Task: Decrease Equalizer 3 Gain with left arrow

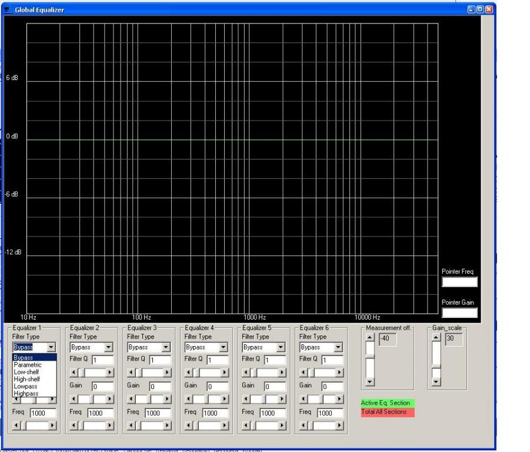Action: (x=131, y=399)
